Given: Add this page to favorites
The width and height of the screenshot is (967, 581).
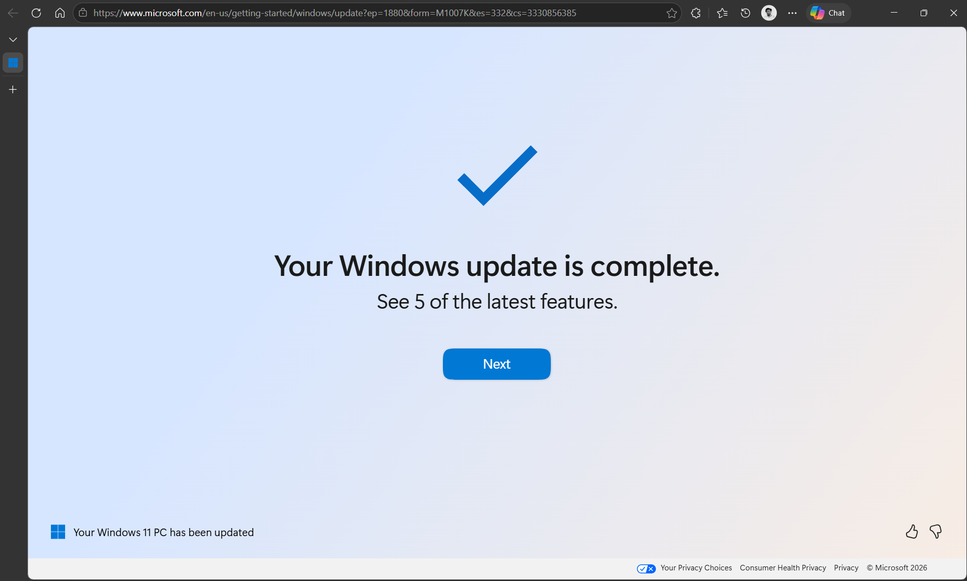Looking at the screenshot, I should coord(671,13).
